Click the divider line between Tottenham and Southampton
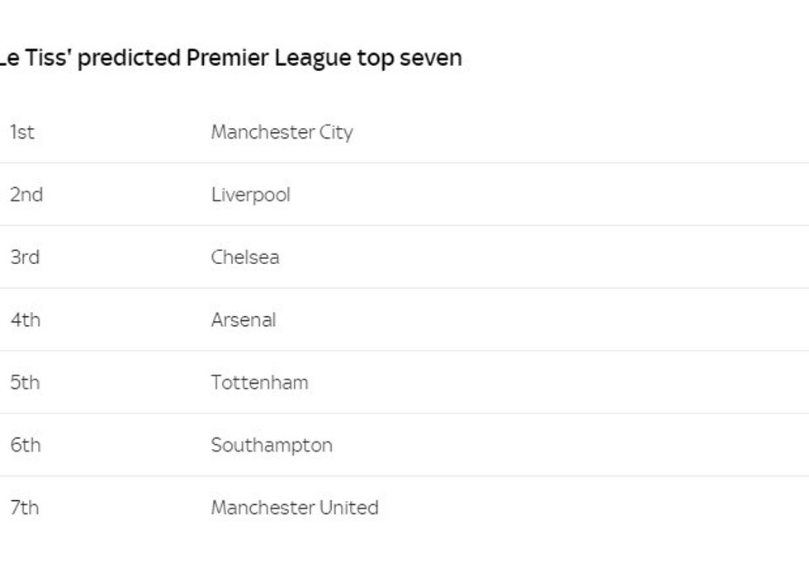809x562 pixels. (404, 413)
